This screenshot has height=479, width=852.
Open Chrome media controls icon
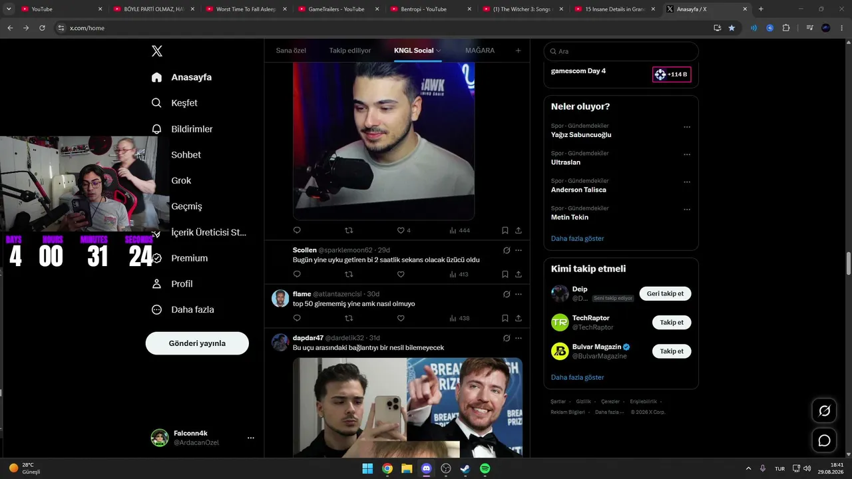pyautogui.click(x=809, y=28)
